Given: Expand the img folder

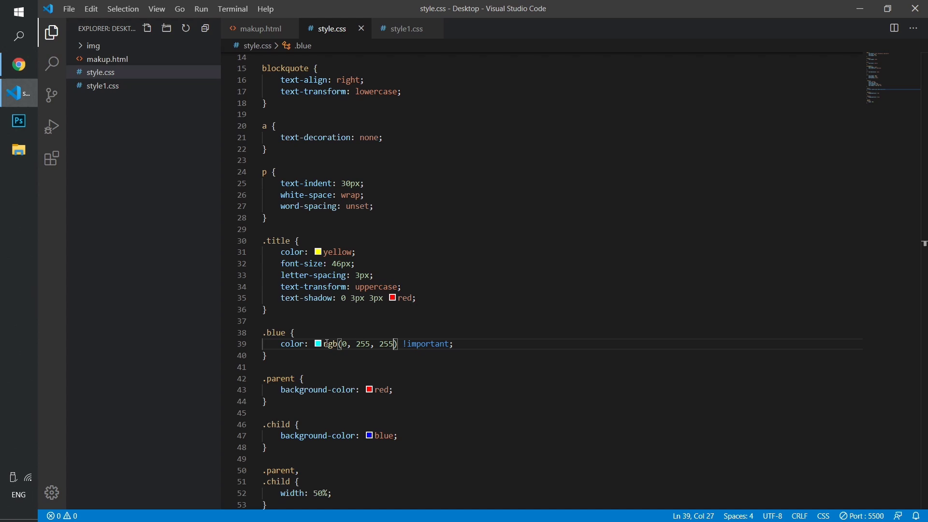Looking at the screenshot, I should (93, 46).
